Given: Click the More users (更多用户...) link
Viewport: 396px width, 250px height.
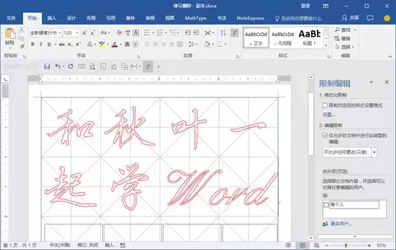Looking at the screenshot, I should [x=341, y=224].
